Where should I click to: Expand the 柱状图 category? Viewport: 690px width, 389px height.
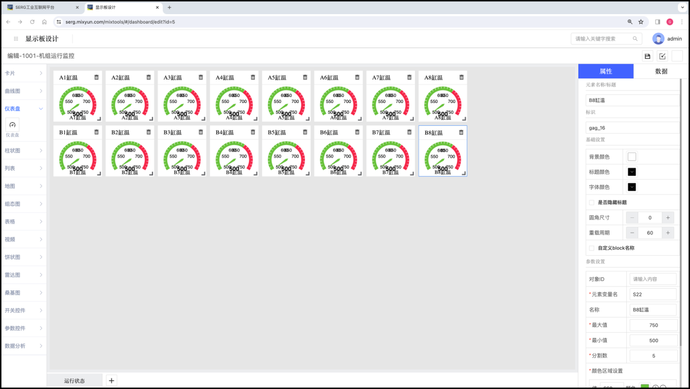coord(23,150)
